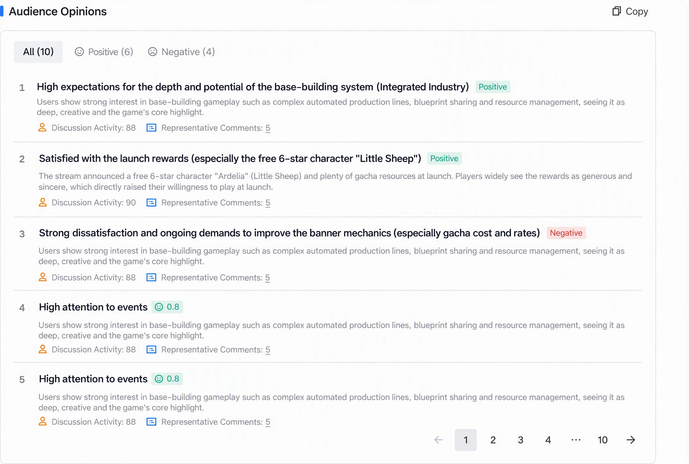The width and height of the screenshot is (689, 464).
Task: Select the All (10) tab
Action: [x=38, y=52]
